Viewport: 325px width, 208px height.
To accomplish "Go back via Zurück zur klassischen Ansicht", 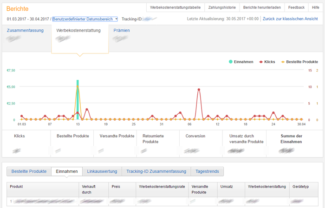I will tap(290, 19).
